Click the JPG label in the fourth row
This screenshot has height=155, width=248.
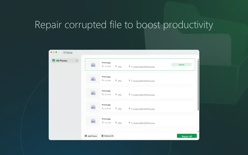click(x=120, y=109)
